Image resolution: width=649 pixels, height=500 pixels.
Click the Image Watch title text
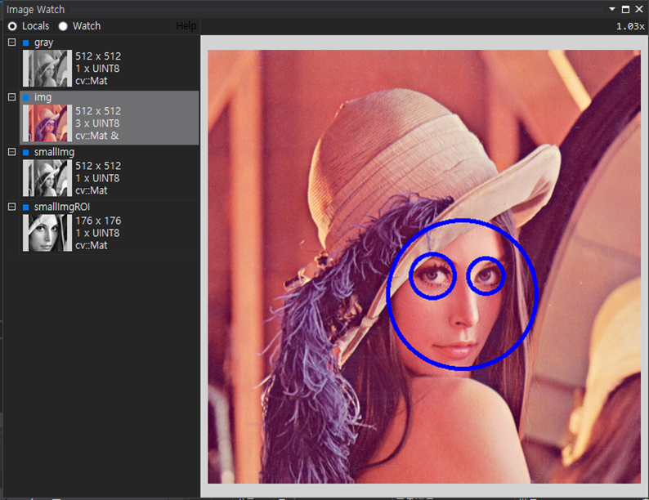pos(36,10)
